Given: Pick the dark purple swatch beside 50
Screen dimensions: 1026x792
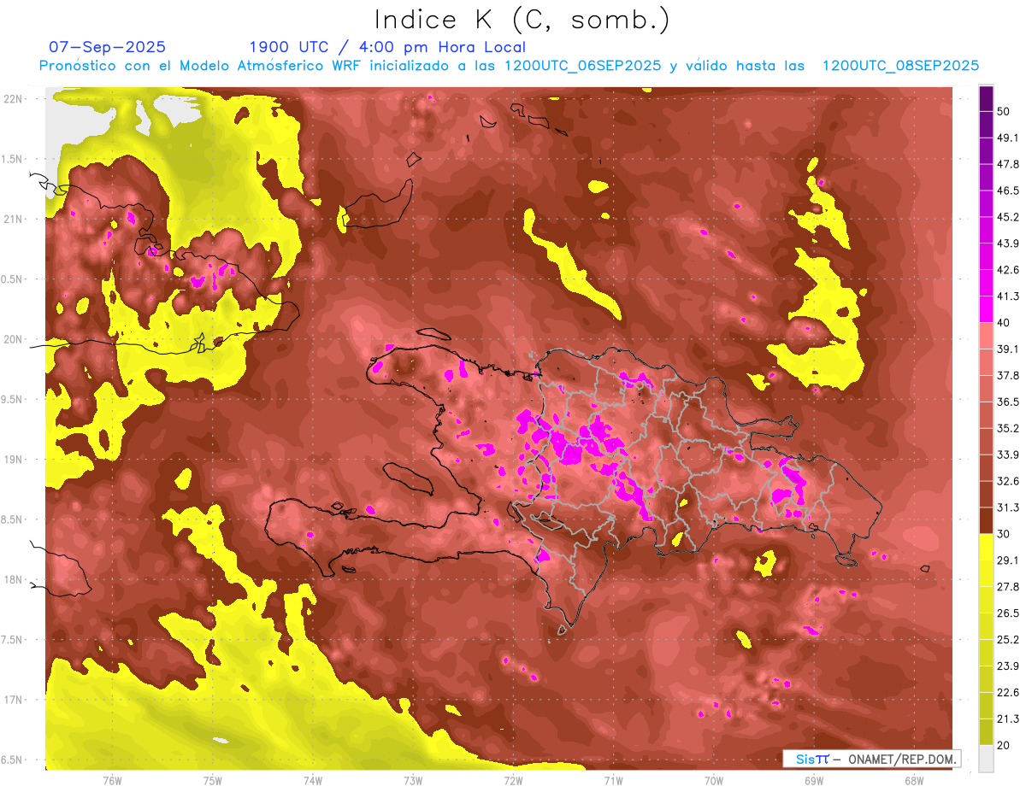Looking at the screenshot, I should [986, 99].
